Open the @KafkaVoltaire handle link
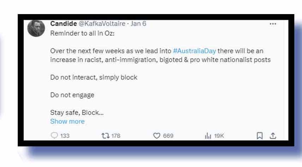This screenshot has width=302, height=167. pyautogui.click(x=102, y=24)
